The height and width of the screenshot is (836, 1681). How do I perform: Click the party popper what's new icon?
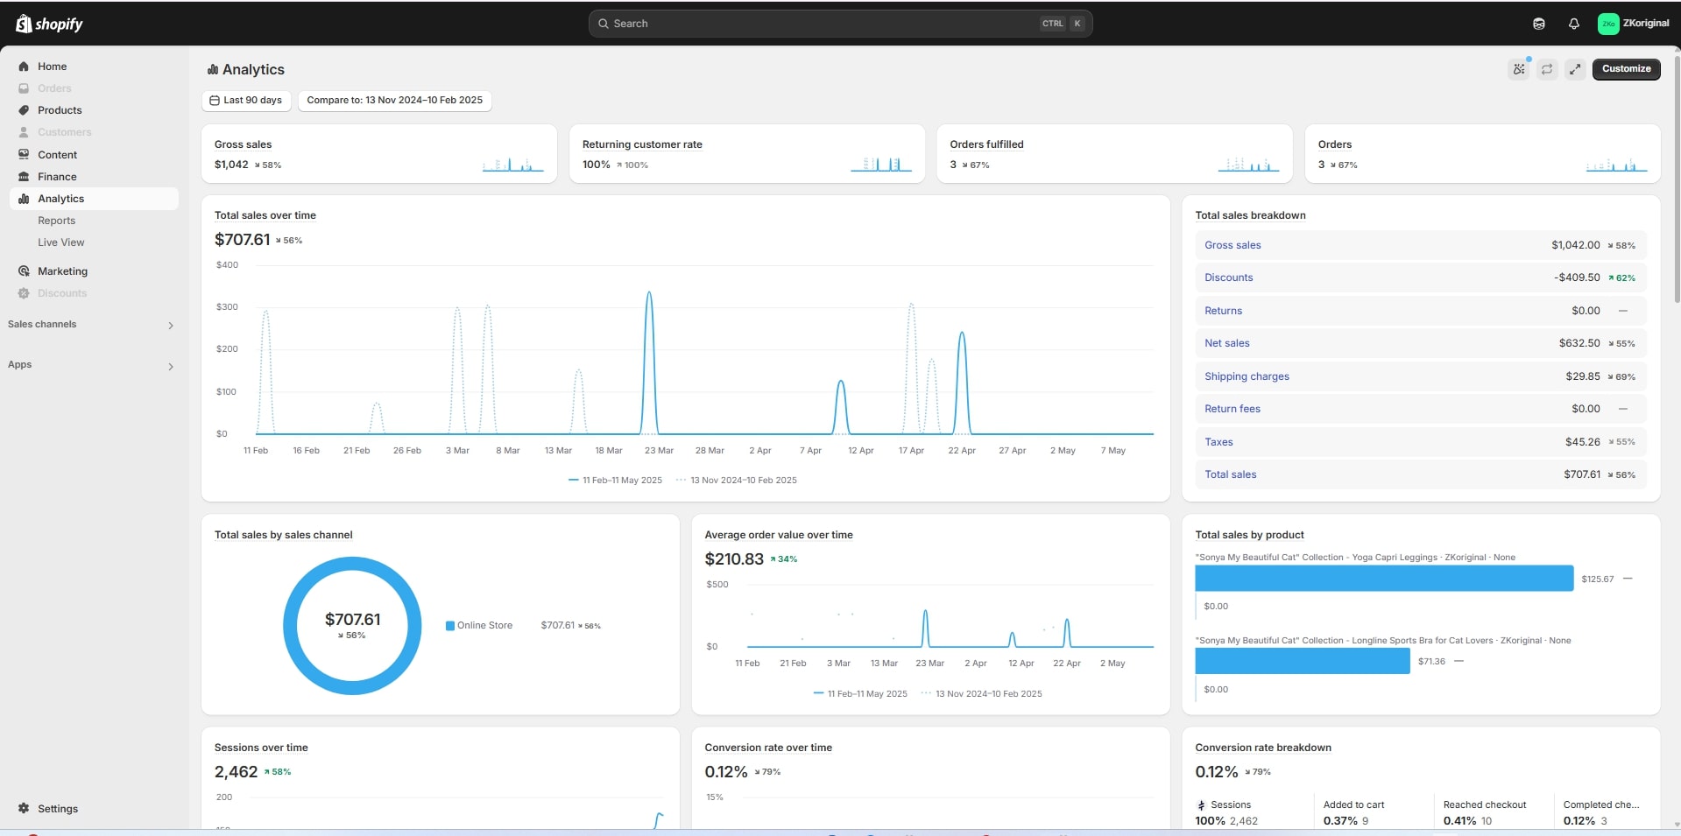pyautogui.click(x=1519, y=69)
